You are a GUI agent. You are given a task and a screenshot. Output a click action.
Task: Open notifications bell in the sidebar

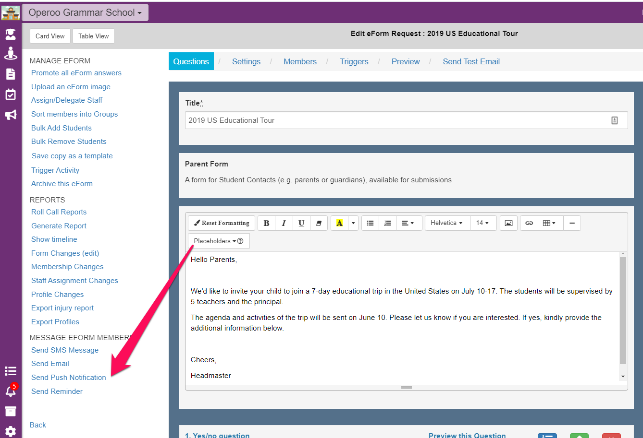(11, 391)
